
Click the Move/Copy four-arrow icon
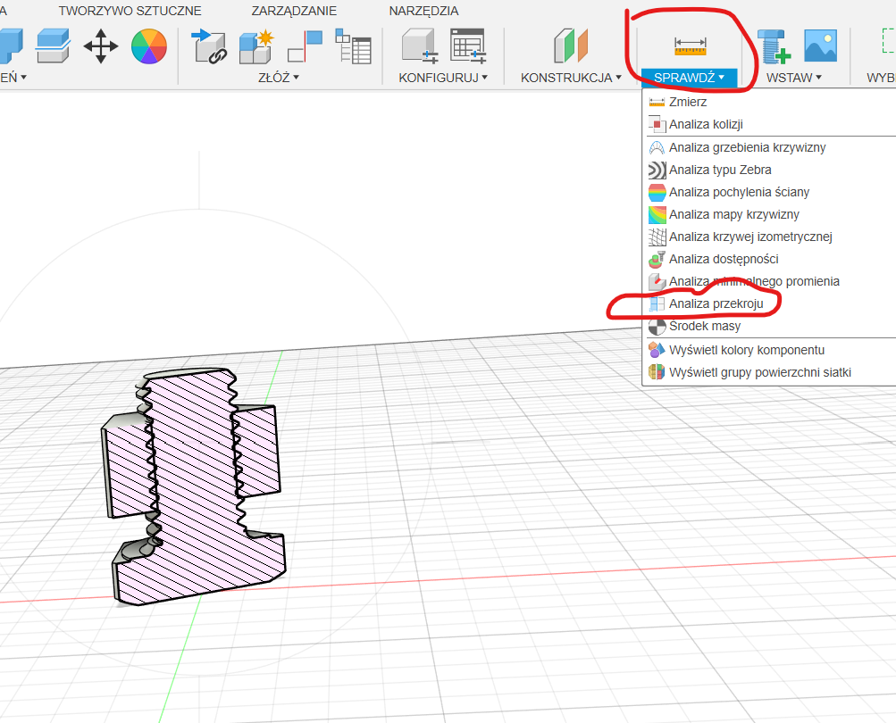(101, 45)
